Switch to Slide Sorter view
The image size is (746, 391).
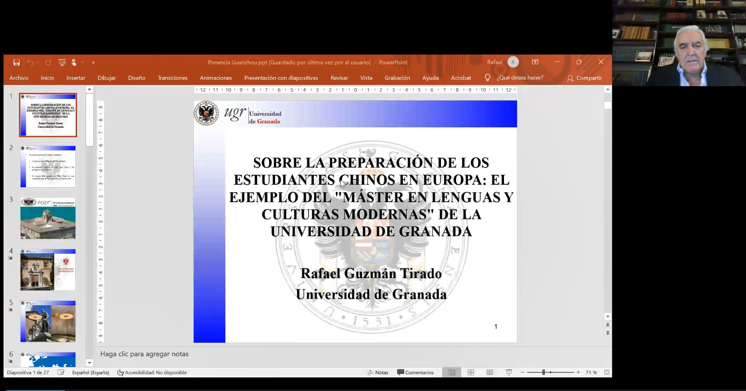[x=471, y=372]
